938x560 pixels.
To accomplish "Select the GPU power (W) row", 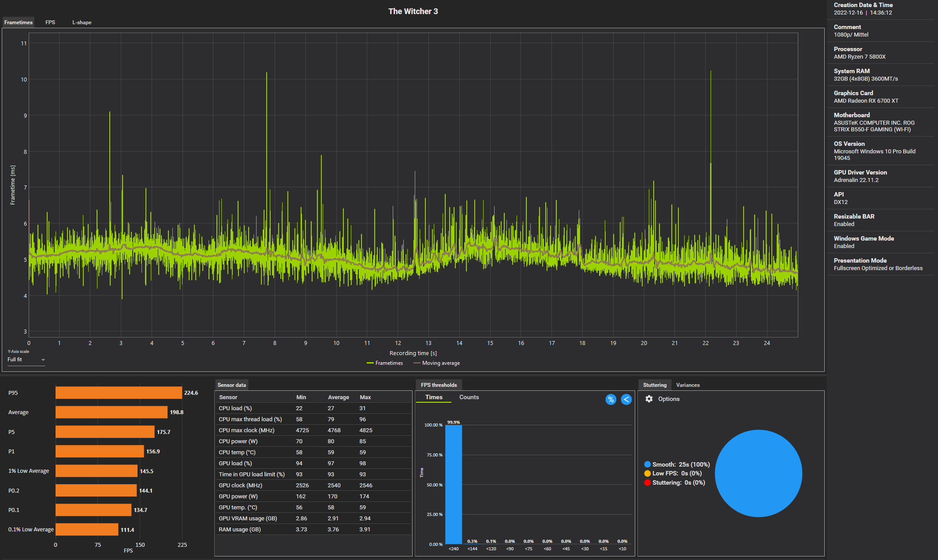I will pyautogui.click(x=313, y=497).
